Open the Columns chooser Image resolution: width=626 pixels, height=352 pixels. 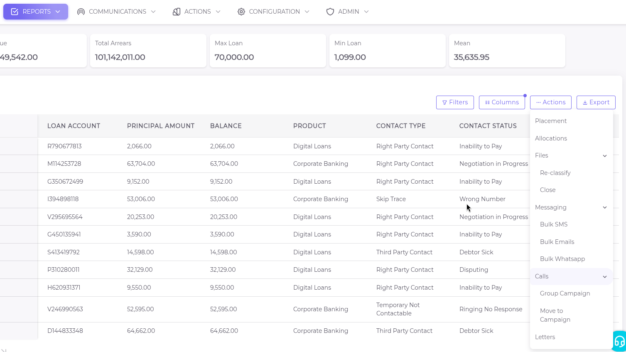502,102
